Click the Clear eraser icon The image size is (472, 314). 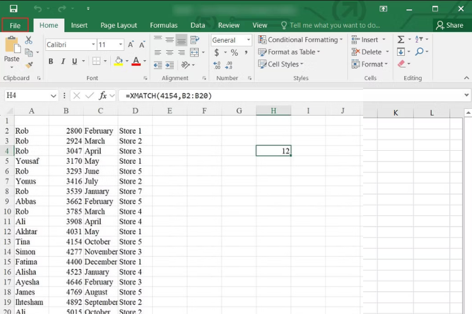tap(402, 63)
